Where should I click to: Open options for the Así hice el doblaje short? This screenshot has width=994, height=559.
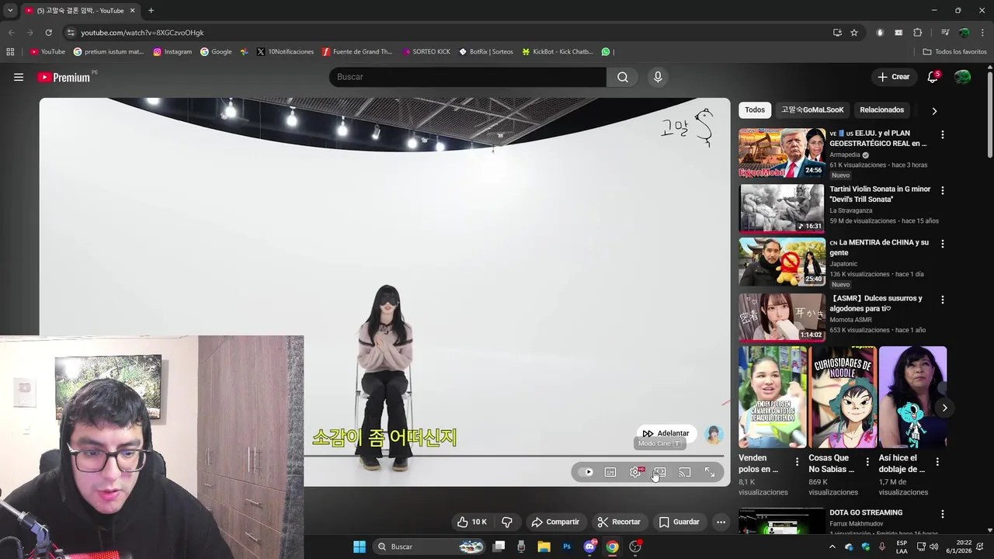(937, 461)
